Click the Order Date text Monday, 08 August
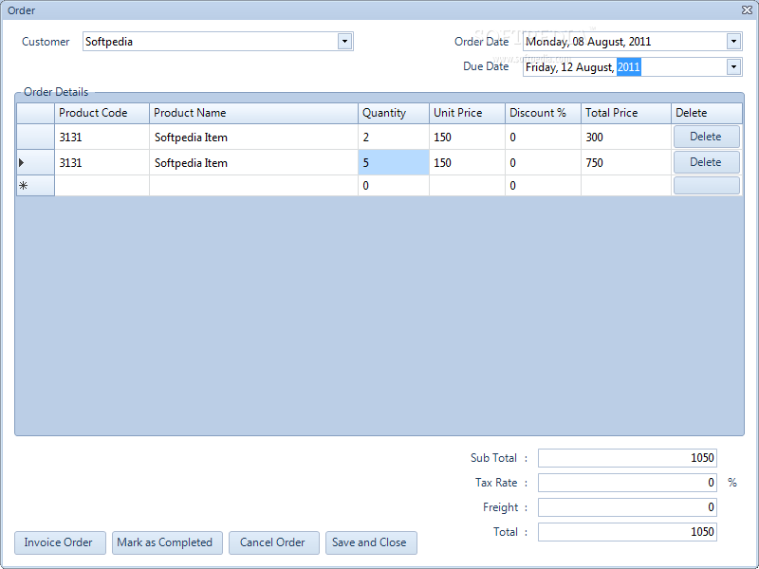The height and width of the screenshot is (569, 759). coord(575,42)
